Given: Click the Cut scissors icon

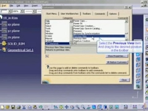Looking at the screenshot, I should pos(24,107).
